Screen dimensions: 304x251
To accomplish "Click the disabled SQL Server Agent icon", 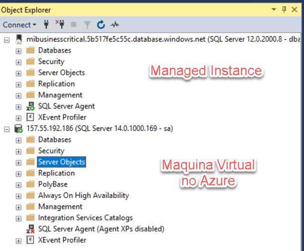I will point(30,229).
